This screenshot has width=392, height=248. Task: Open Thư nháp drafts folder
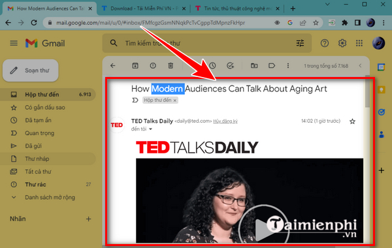[48, 159]
